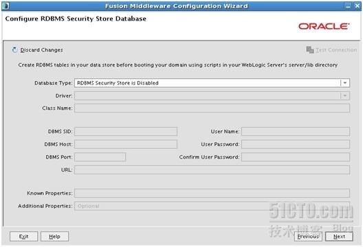This screenshot has width=363, height=247.
Task: Click the 'Fusion Middleware Configuration Wizard' title text
Action: (x=177, y=6)
